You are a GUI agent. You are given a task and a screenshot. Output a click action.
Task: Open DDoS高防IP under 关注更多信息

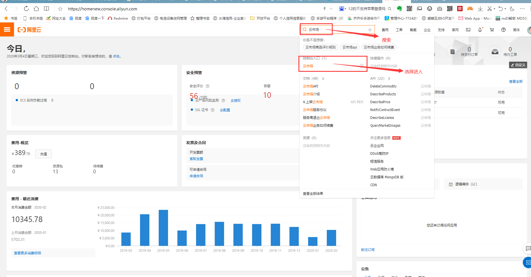[379, 154]
